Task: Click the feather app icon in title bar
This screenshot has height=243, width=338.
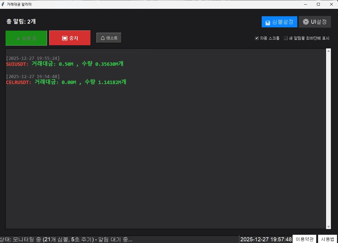Action: 3,4
